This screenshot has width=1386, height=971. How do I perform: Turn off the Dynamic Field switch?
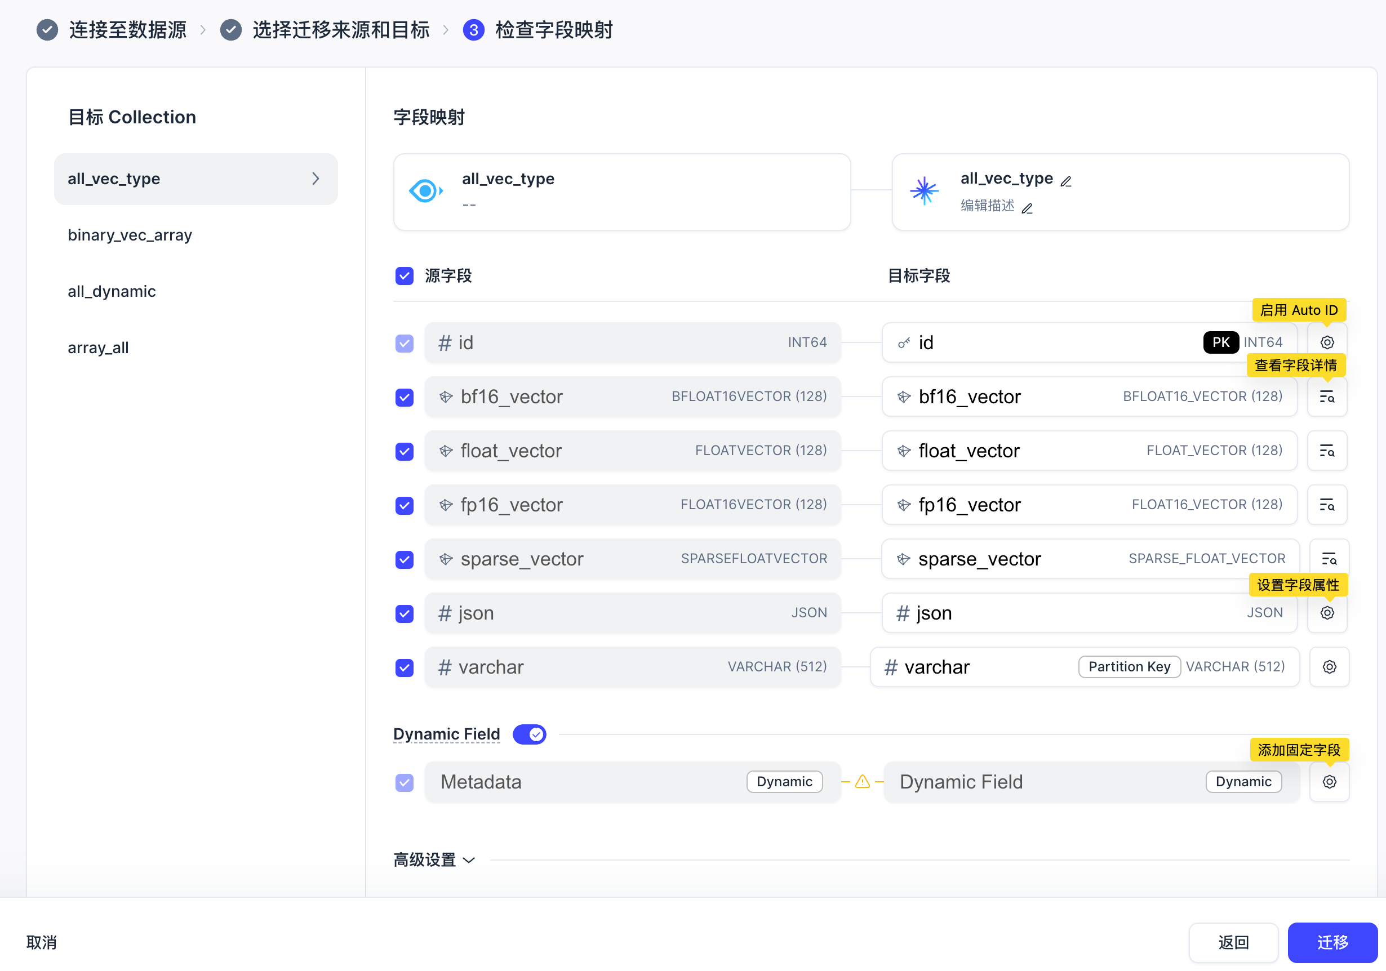click(530, 734)
